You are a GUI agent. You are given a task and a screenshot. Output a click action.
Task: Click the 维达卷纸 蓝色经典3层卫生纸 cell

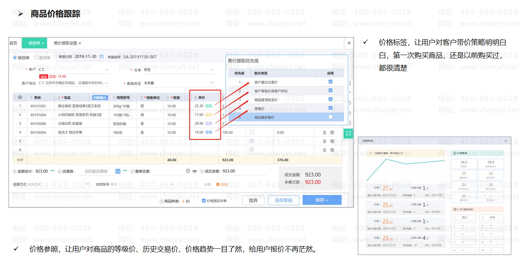(83, 106)
